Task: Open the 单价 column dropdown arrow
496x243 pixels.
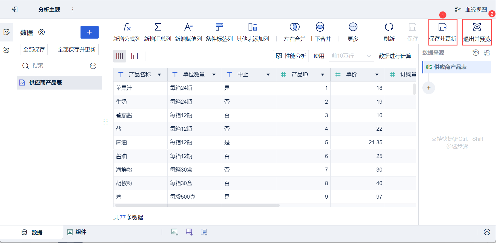Action: pyautogui.click(x=377, y=75)
